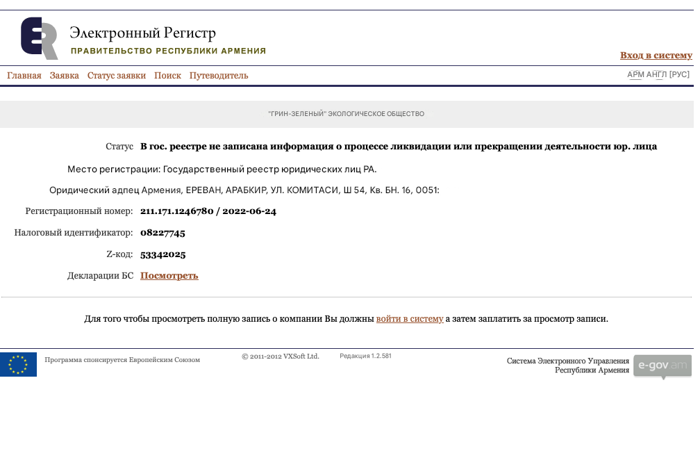The height and width of the screenshot is (467, 700).
Task: Click the company name "ГРИН-ЗЕЛЕНЫЙ" ЭКОЛОГИЧЕСКОЕ ОБЩЕСТВО
Action: (x=346, y=114)
